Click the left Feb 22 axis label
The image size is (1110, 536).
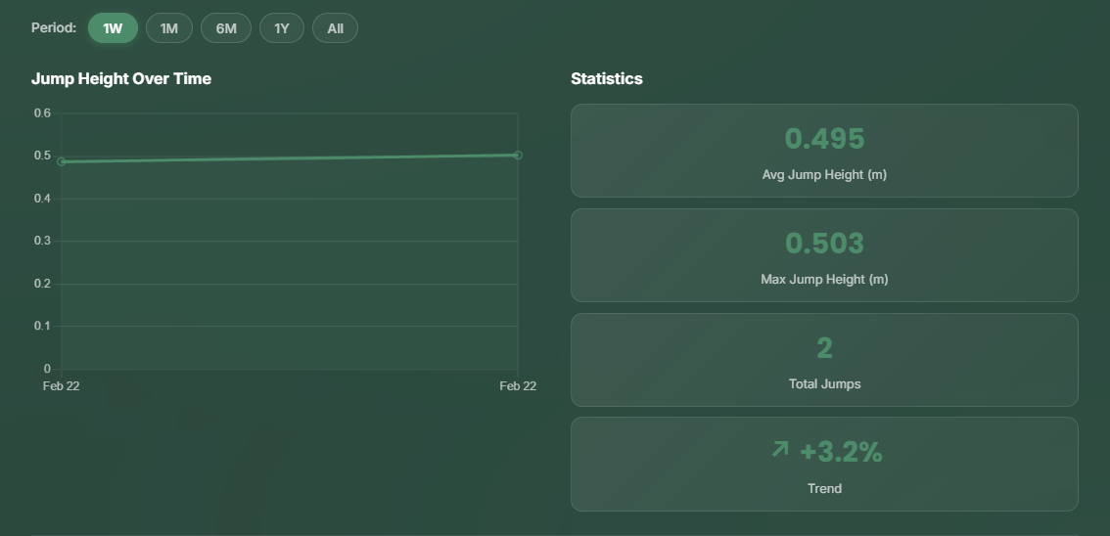click(x=61, y=386)
